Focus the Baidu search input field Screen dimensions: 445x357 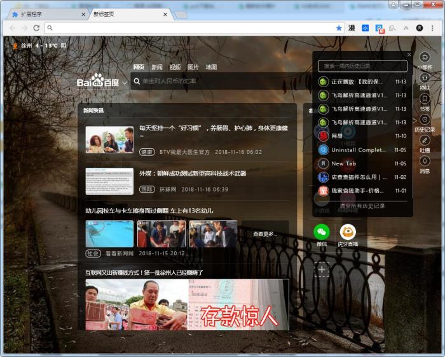pos(221,81)
